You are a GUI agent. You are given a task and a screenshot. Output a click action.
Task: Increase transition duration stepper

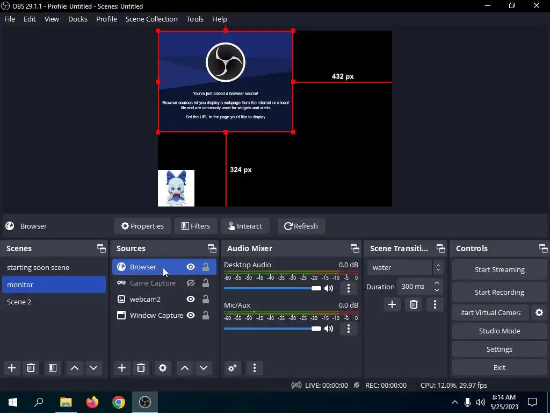[437, 283]
